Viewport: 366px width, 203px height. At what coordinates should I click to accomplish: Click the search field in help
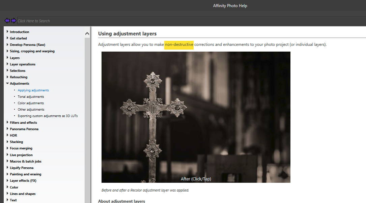191,21
